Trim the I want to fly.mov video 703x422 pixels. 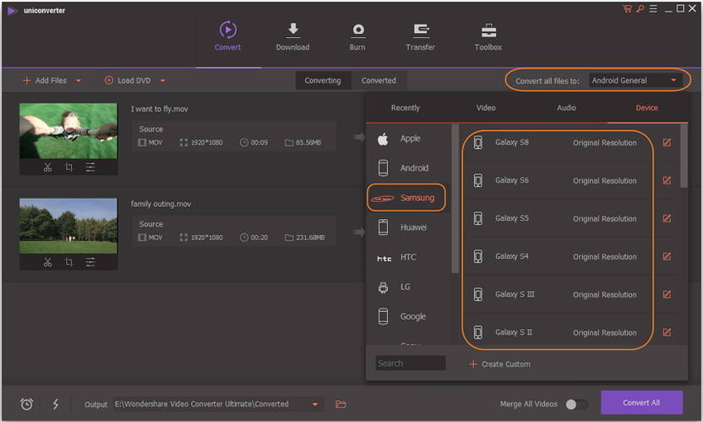(x=47, y=167)
